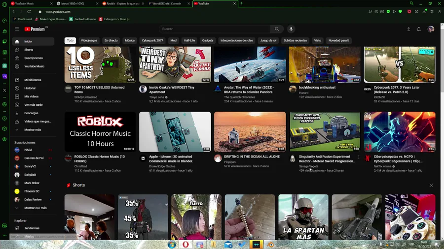Open the NASA channel subscription
The height and width of the screenshot is (249, 444).
(x=33, y=150)
